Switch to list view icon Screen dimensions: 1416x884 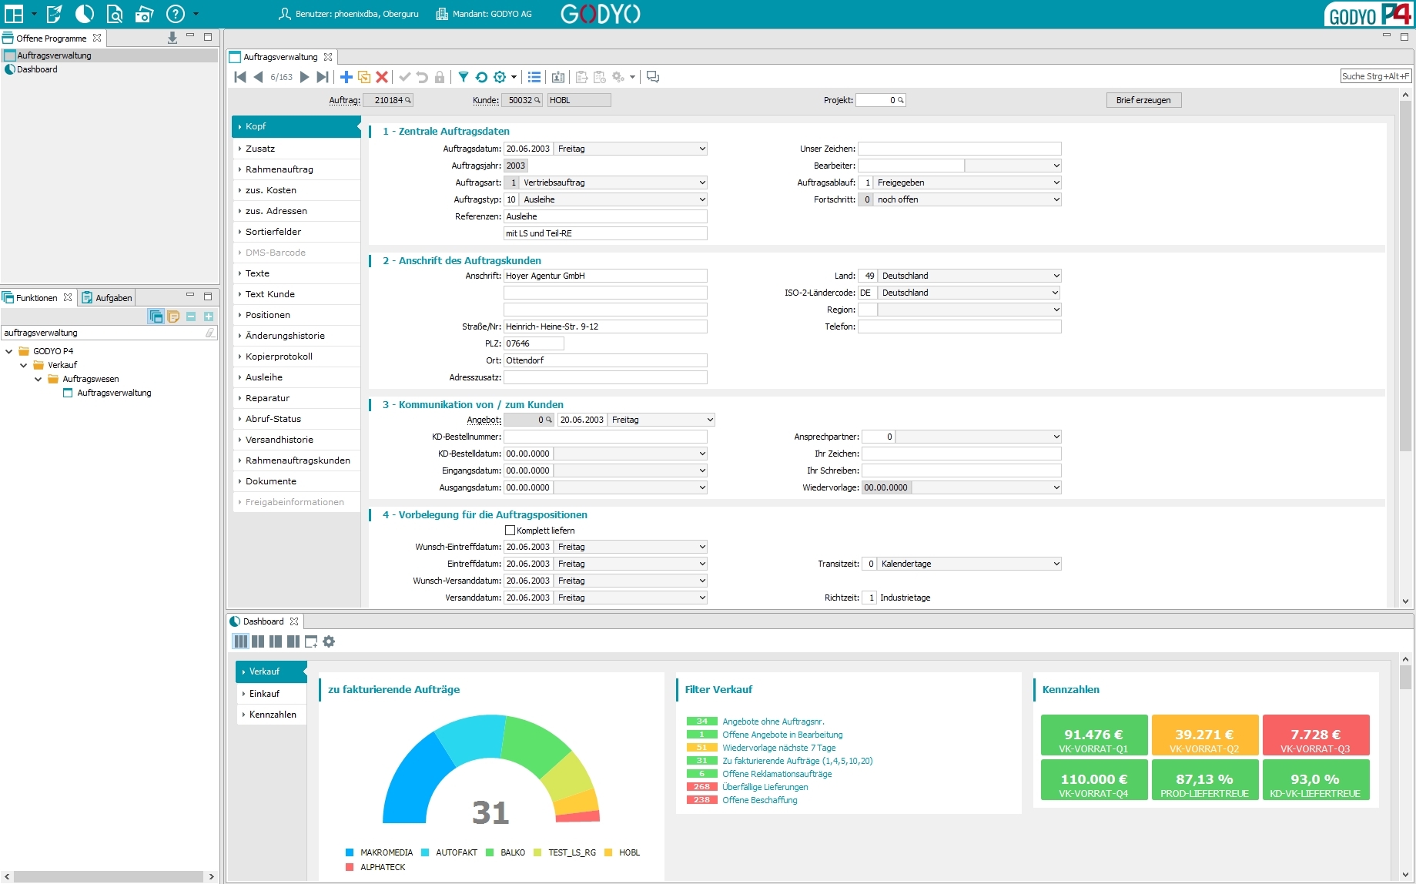(534, 77)
